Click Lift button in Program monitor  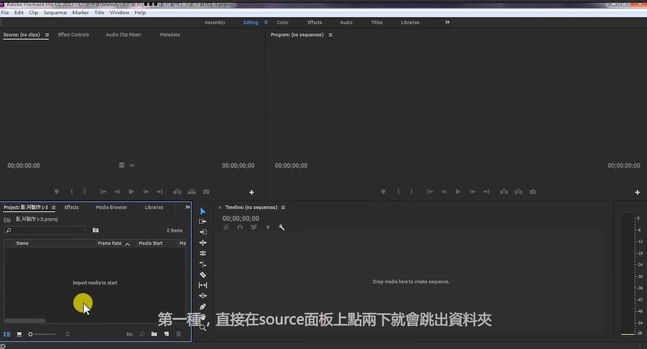504,191
